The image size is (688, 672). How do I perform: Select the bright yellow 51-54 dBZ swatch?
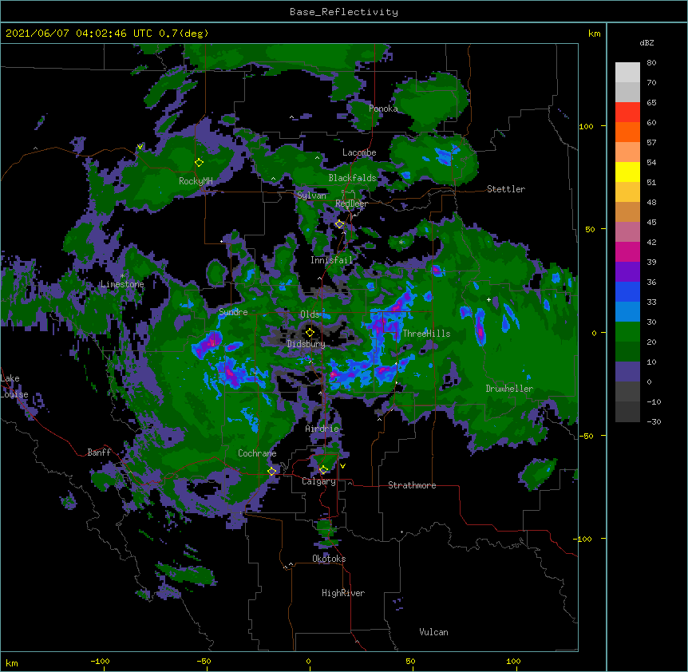[627, 172]
